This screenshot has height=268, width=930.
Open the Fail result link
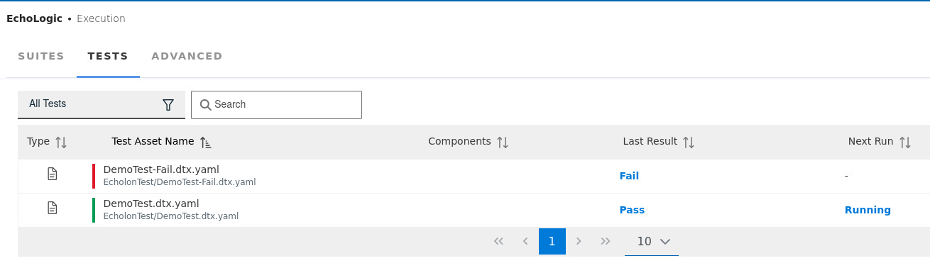[x=629, y=176]
